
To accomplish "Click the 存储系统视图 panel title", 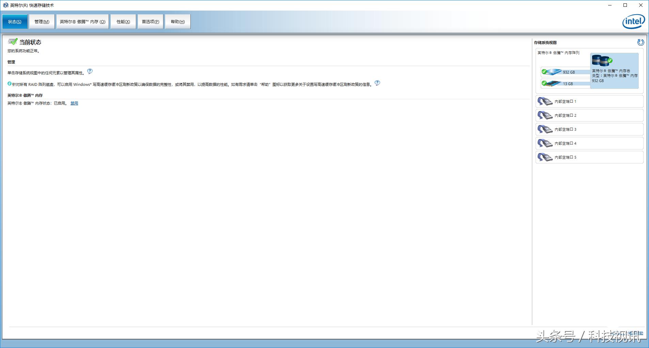I will [x=545, y=43].
